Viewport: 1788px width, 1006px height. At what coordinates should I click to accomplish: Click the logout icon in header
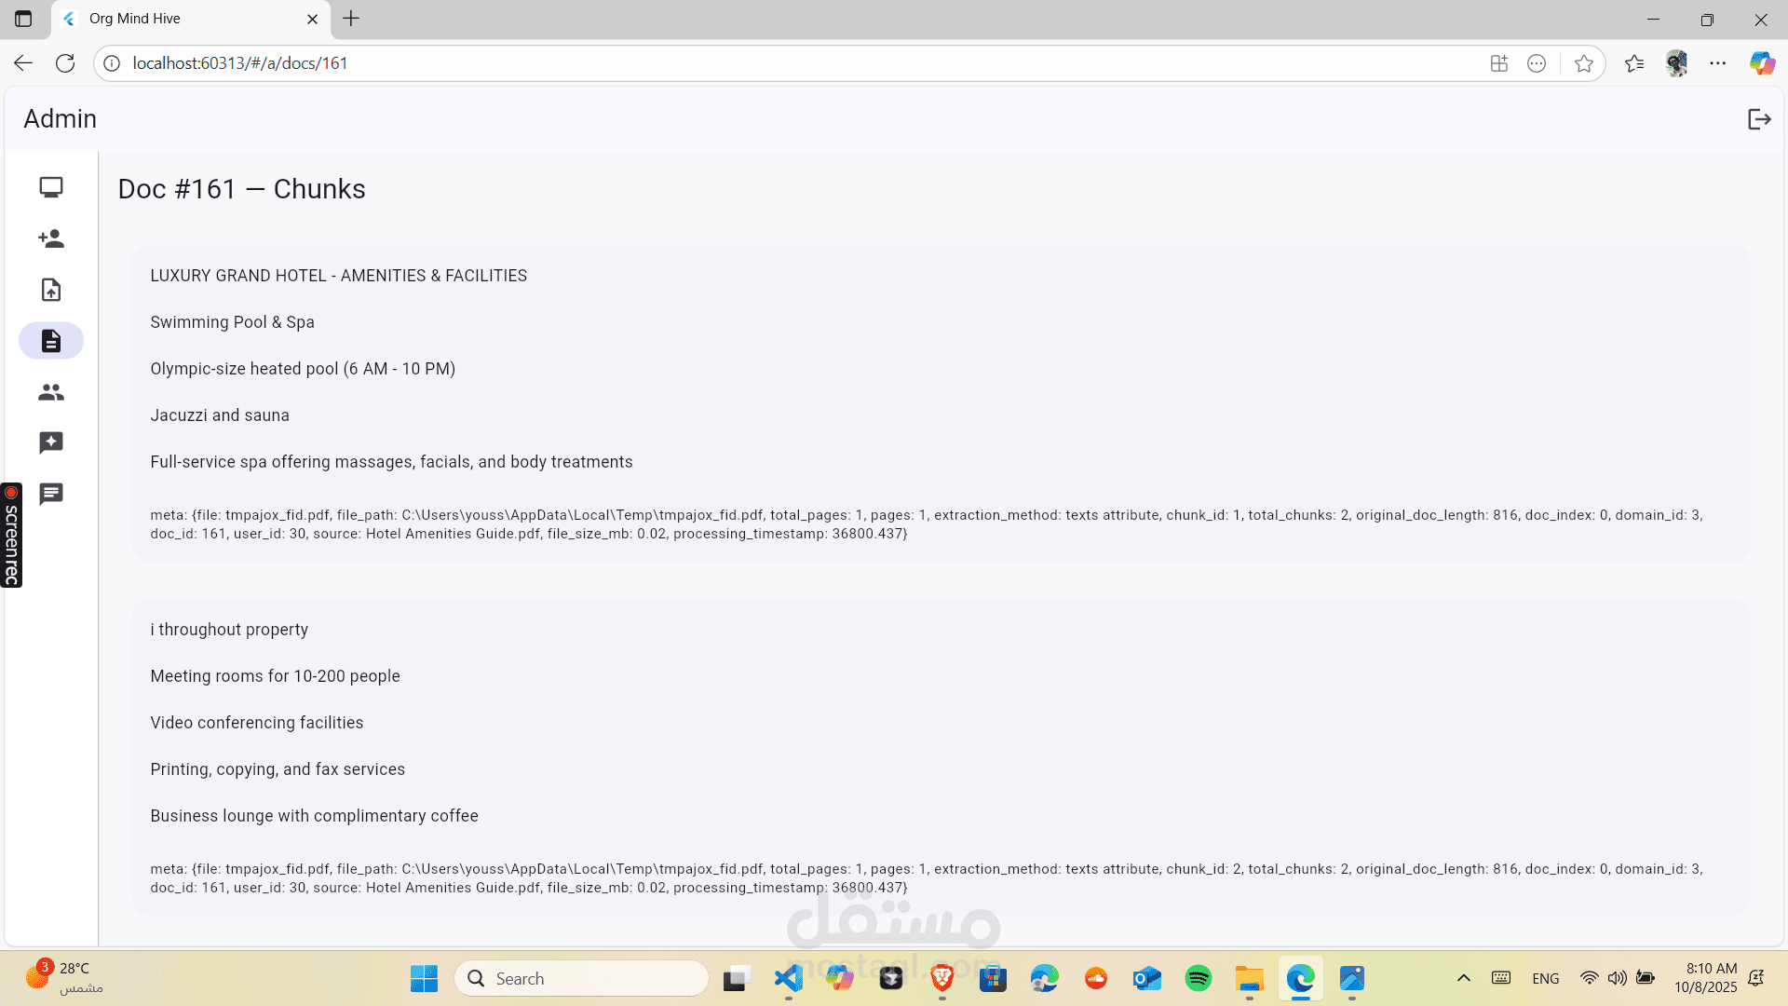click(x=1758, y=119)
